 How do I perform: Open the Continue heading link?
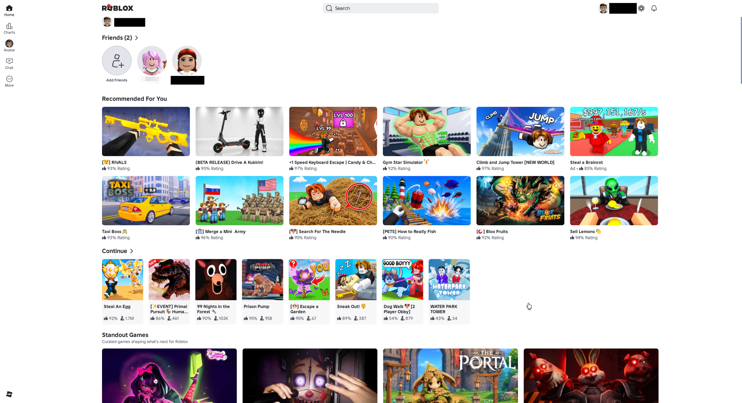tap(115, 251)
